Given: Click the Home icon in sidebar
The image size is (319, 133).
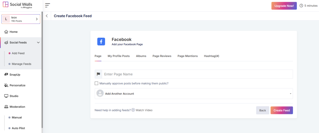Looking at the screenshot, I should [x=6, y=32].
